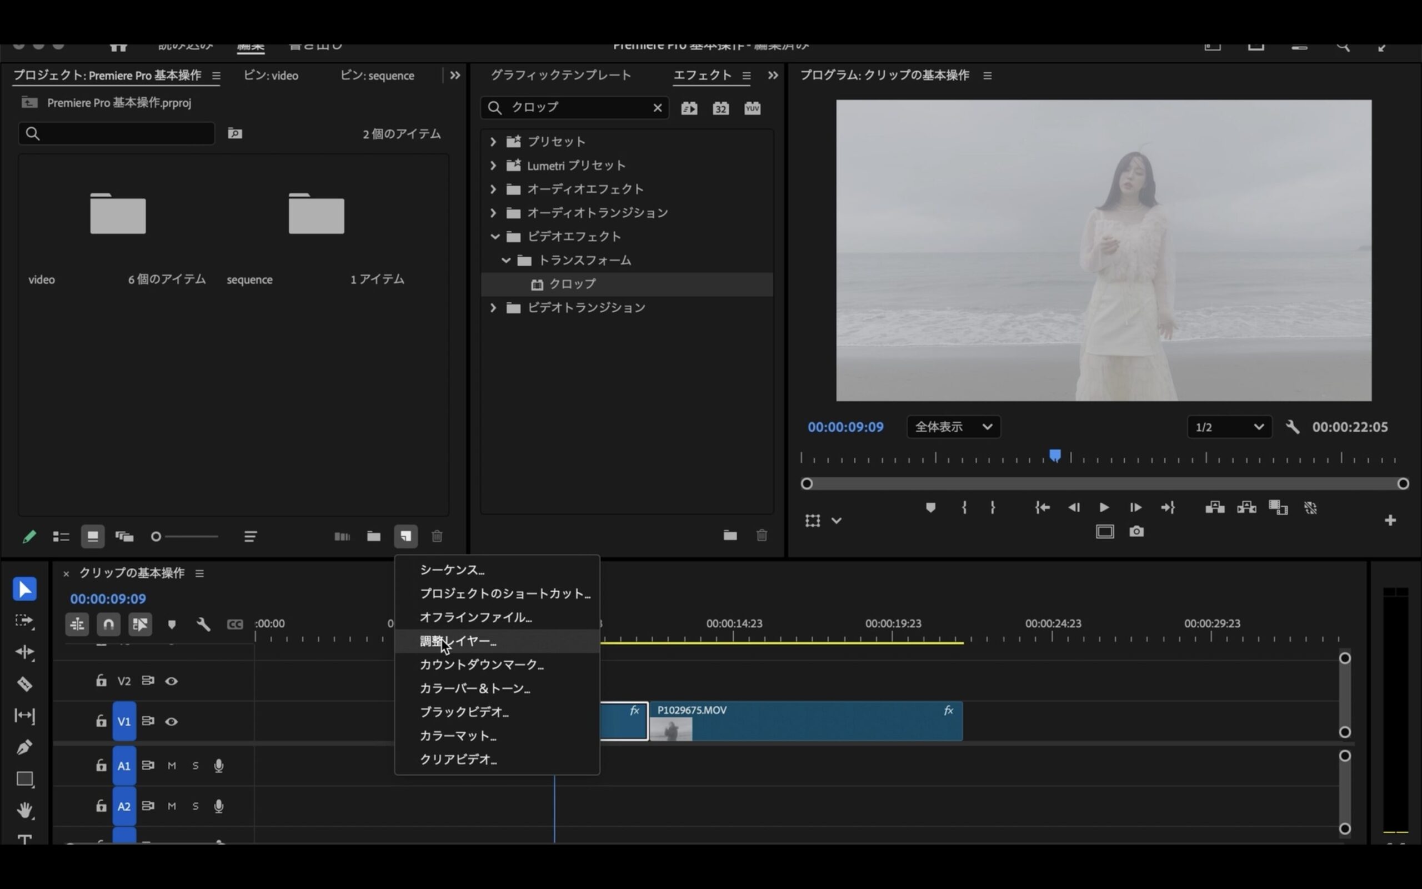
Task: Switch to the ビン: video tab
Action: pos(271,75)
